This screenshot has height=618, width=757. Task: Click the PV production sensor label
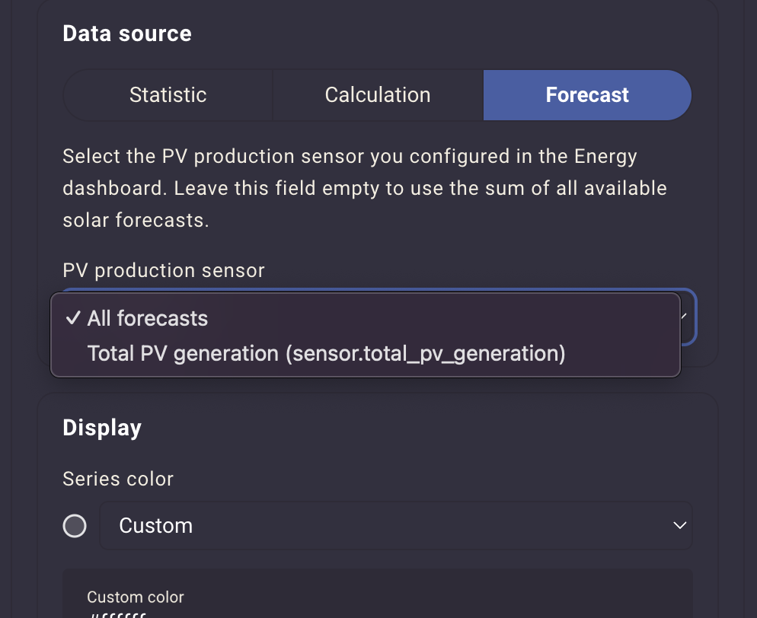tap(164, 270)
